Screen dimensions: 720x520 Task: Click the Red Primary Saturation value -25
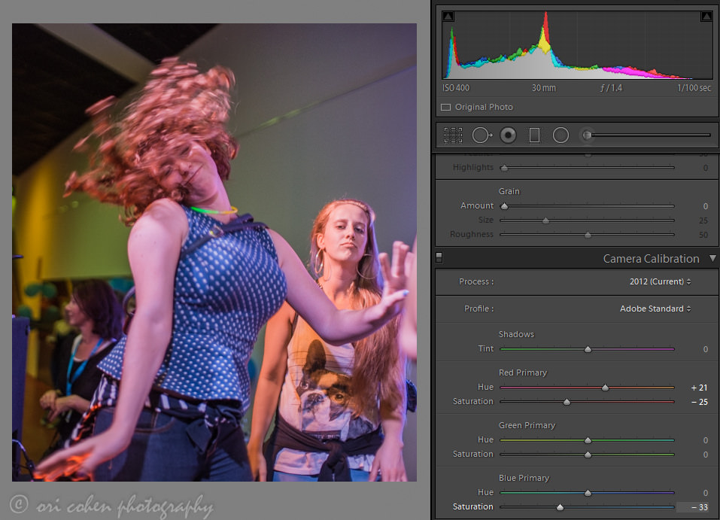point(700,402)
